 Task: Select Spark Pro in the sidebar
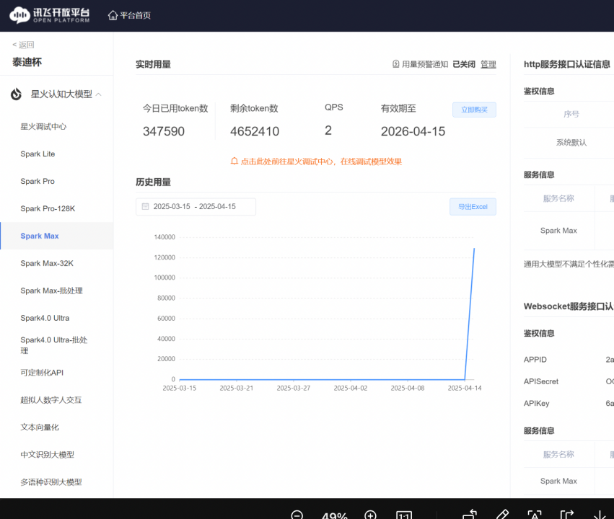point(38,181)
